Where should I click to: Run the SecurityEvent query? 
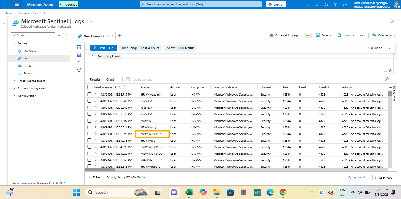(100, 48)
